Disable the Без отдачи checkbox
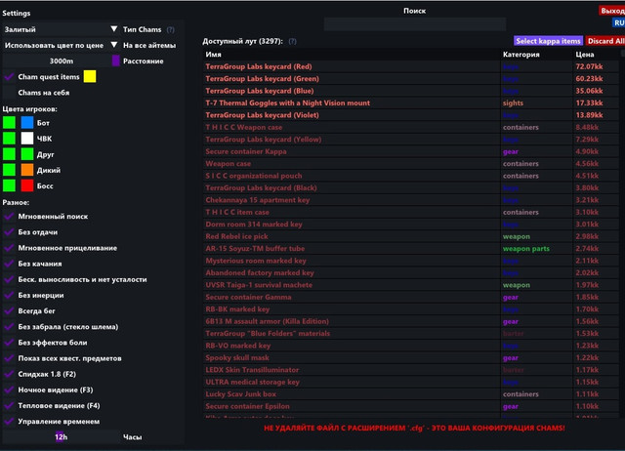 [x=10, y=232]
